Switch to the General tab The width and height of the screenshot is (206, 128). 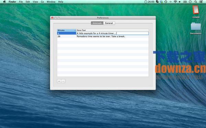pos(109,23)
